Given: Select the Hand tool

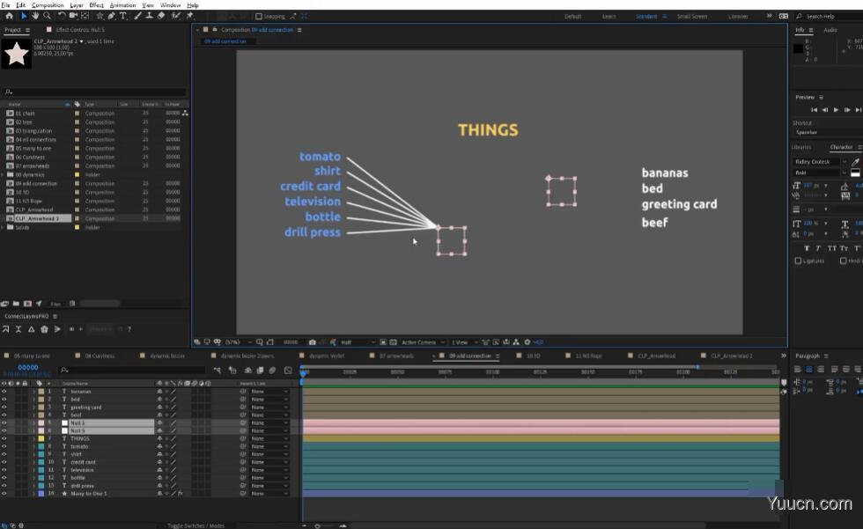Looking at the screenshot, I should coord(35,16).
